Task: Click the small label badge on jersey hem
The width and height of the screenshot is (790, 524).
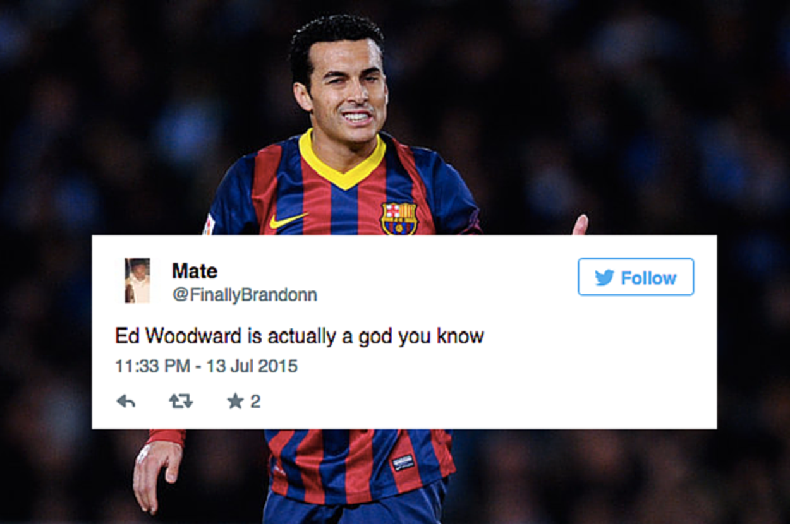Action: click(x=403, y=462)
